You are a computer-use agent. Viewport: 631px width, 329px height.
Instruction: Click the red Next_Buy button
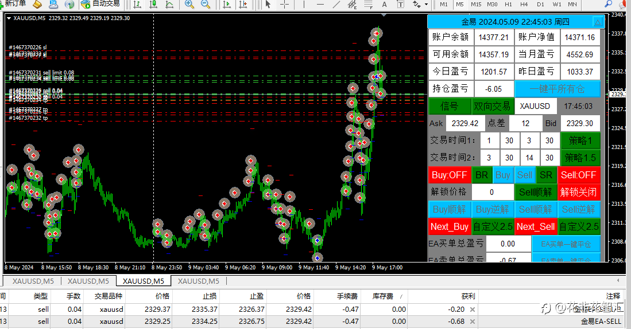[450, 226]
